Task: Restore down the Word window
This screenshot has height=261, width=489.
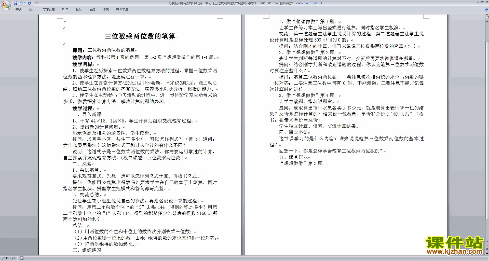Action: point(482,2)
